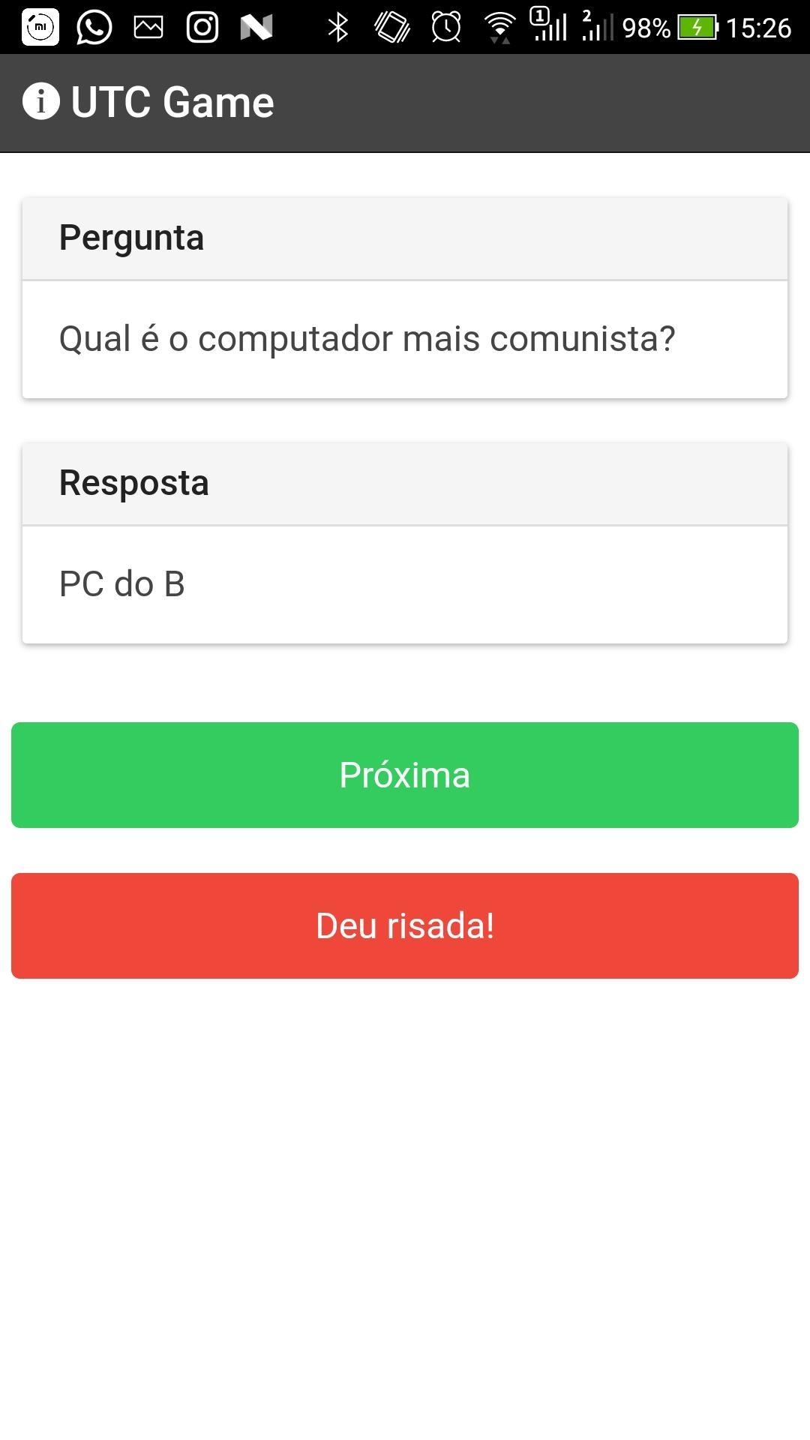The width and height of the screenshot is (810, 1440).
Task: Open the Instagram notification icon
Action: coord(201,27)
